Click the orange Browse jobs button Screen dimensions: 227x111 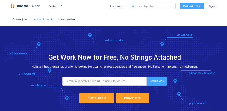click(132, 98)
